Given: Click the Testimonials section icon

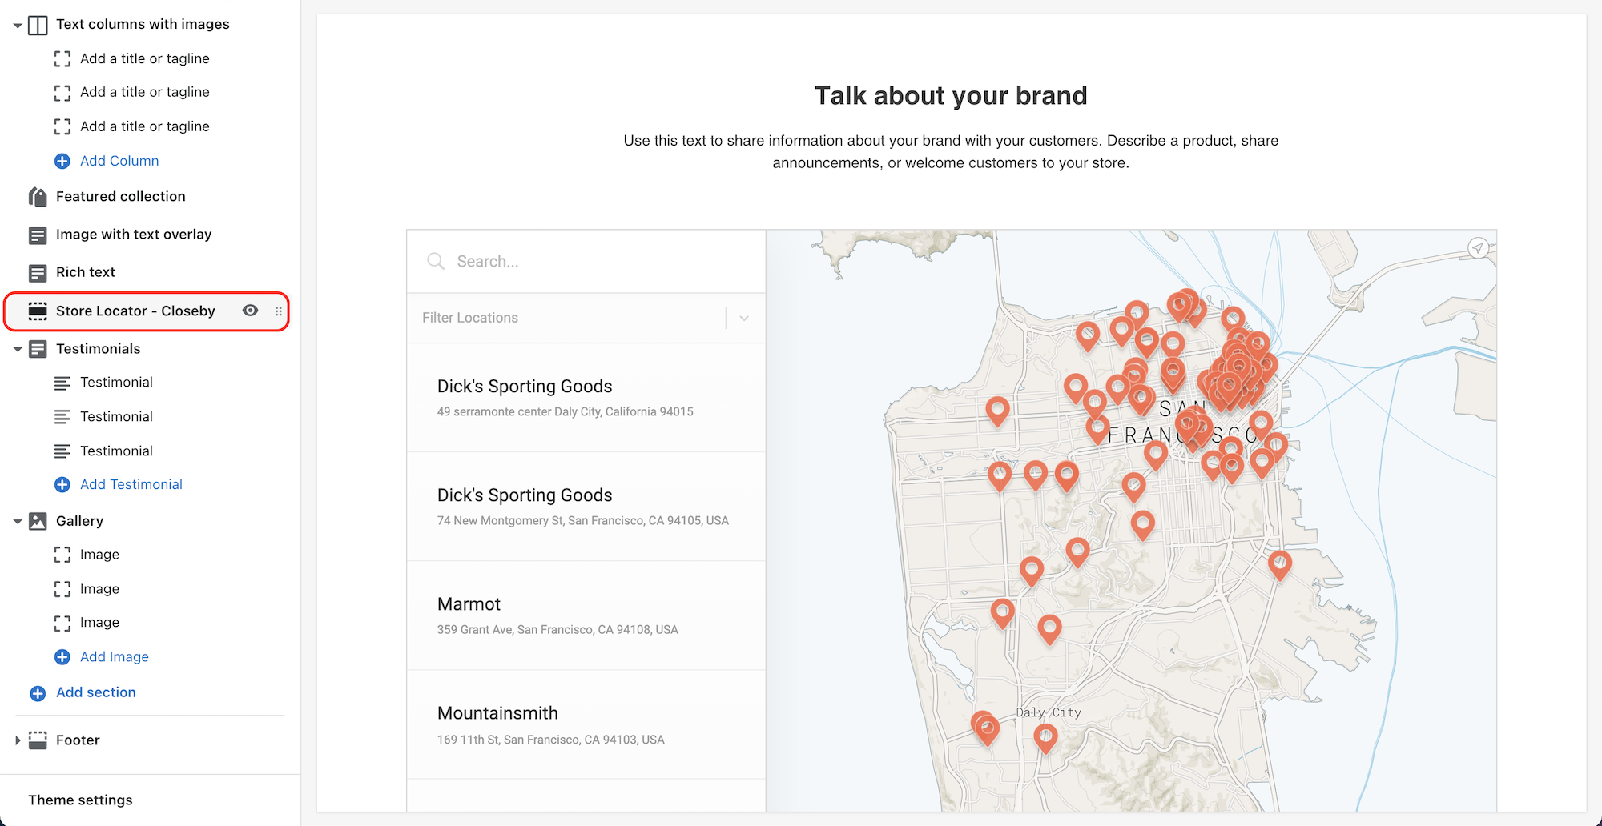Looking at the screenshot, I should coord(38,349).
